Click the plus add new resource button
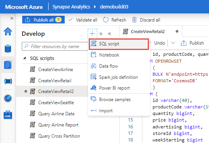This screenshot has width=209, height=143. (92, 33)
